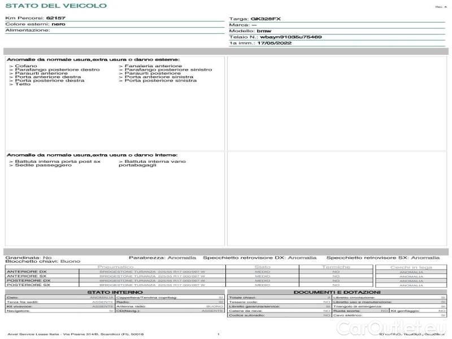The image size is (452, 339).
Task: Select the 'Ruota scorta:' row label
Action: (x=346, y=311)
